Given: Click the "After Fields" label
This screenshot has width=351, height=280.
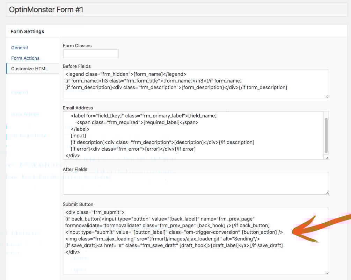Looking at the screenshot, I should (x=75, y=170).
